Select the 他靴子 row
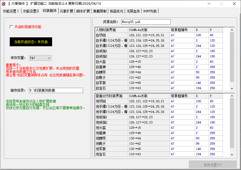The height and width of the screenshot is (170, 241). tap(159, 144)
